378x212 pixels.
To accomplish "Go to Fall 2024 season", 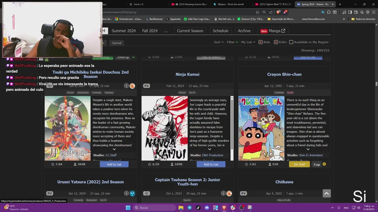I will click(150, 31).
